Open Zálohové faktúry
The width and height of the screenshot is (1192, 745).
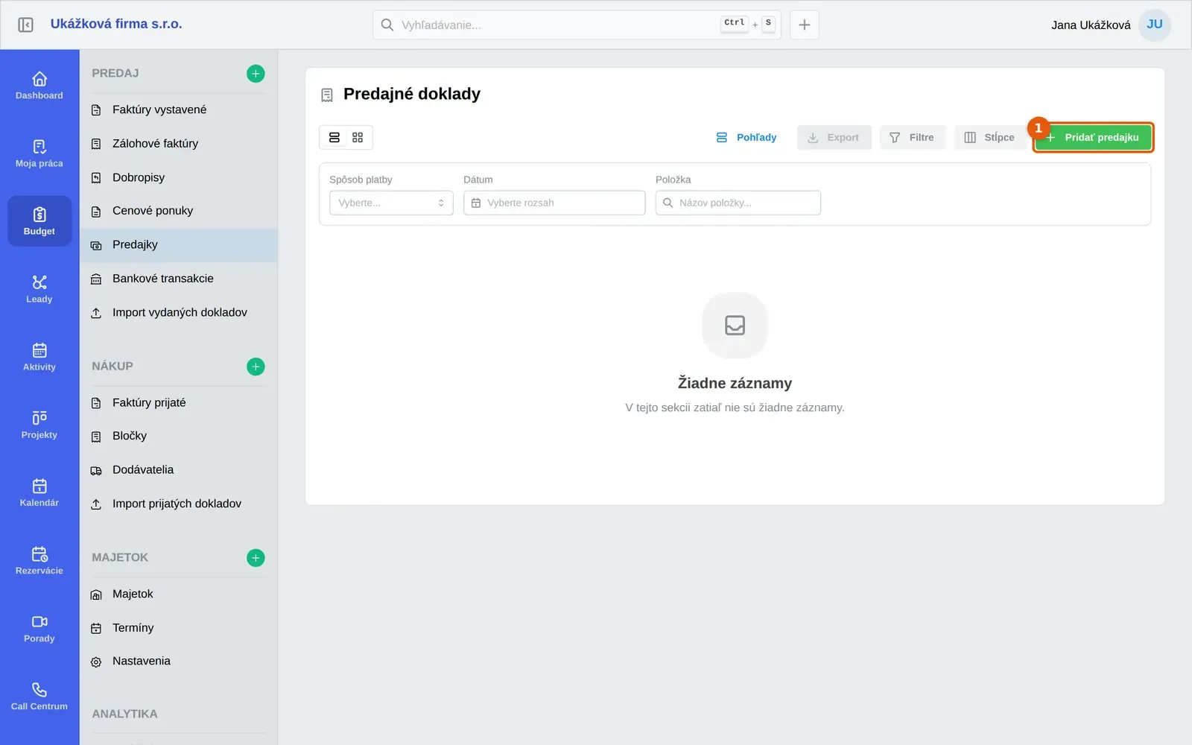point(178,144)
